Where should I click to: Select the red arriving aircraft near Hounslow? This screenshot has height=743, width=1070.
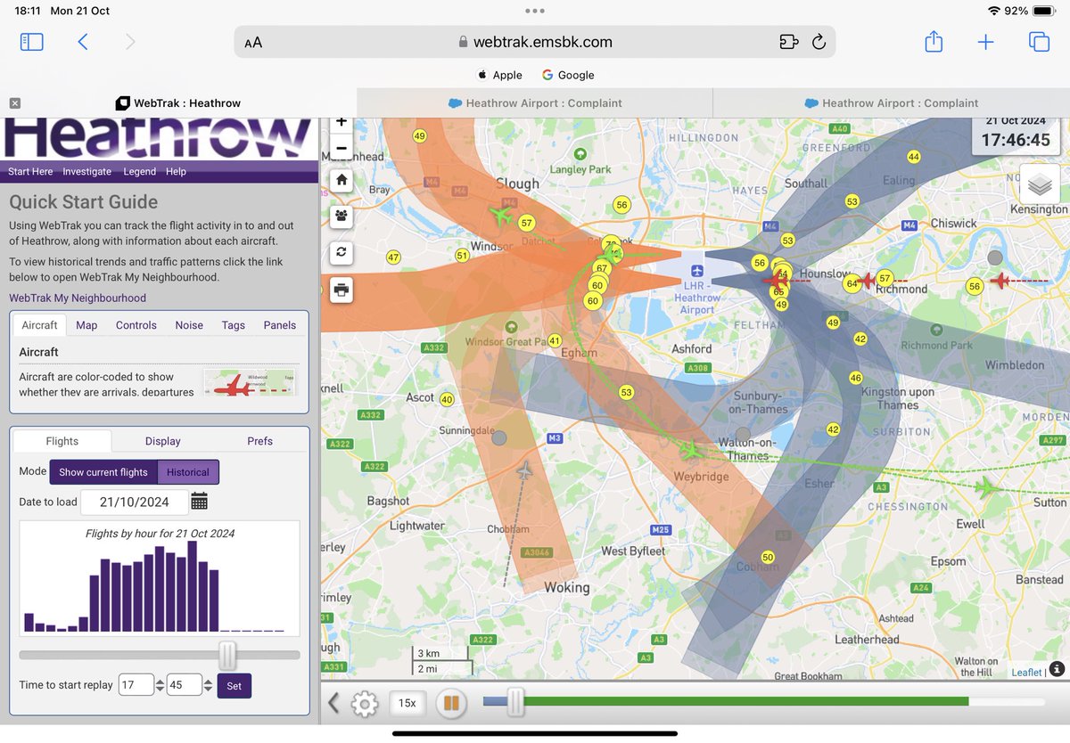pyautogui.click(x=776, y=281)
